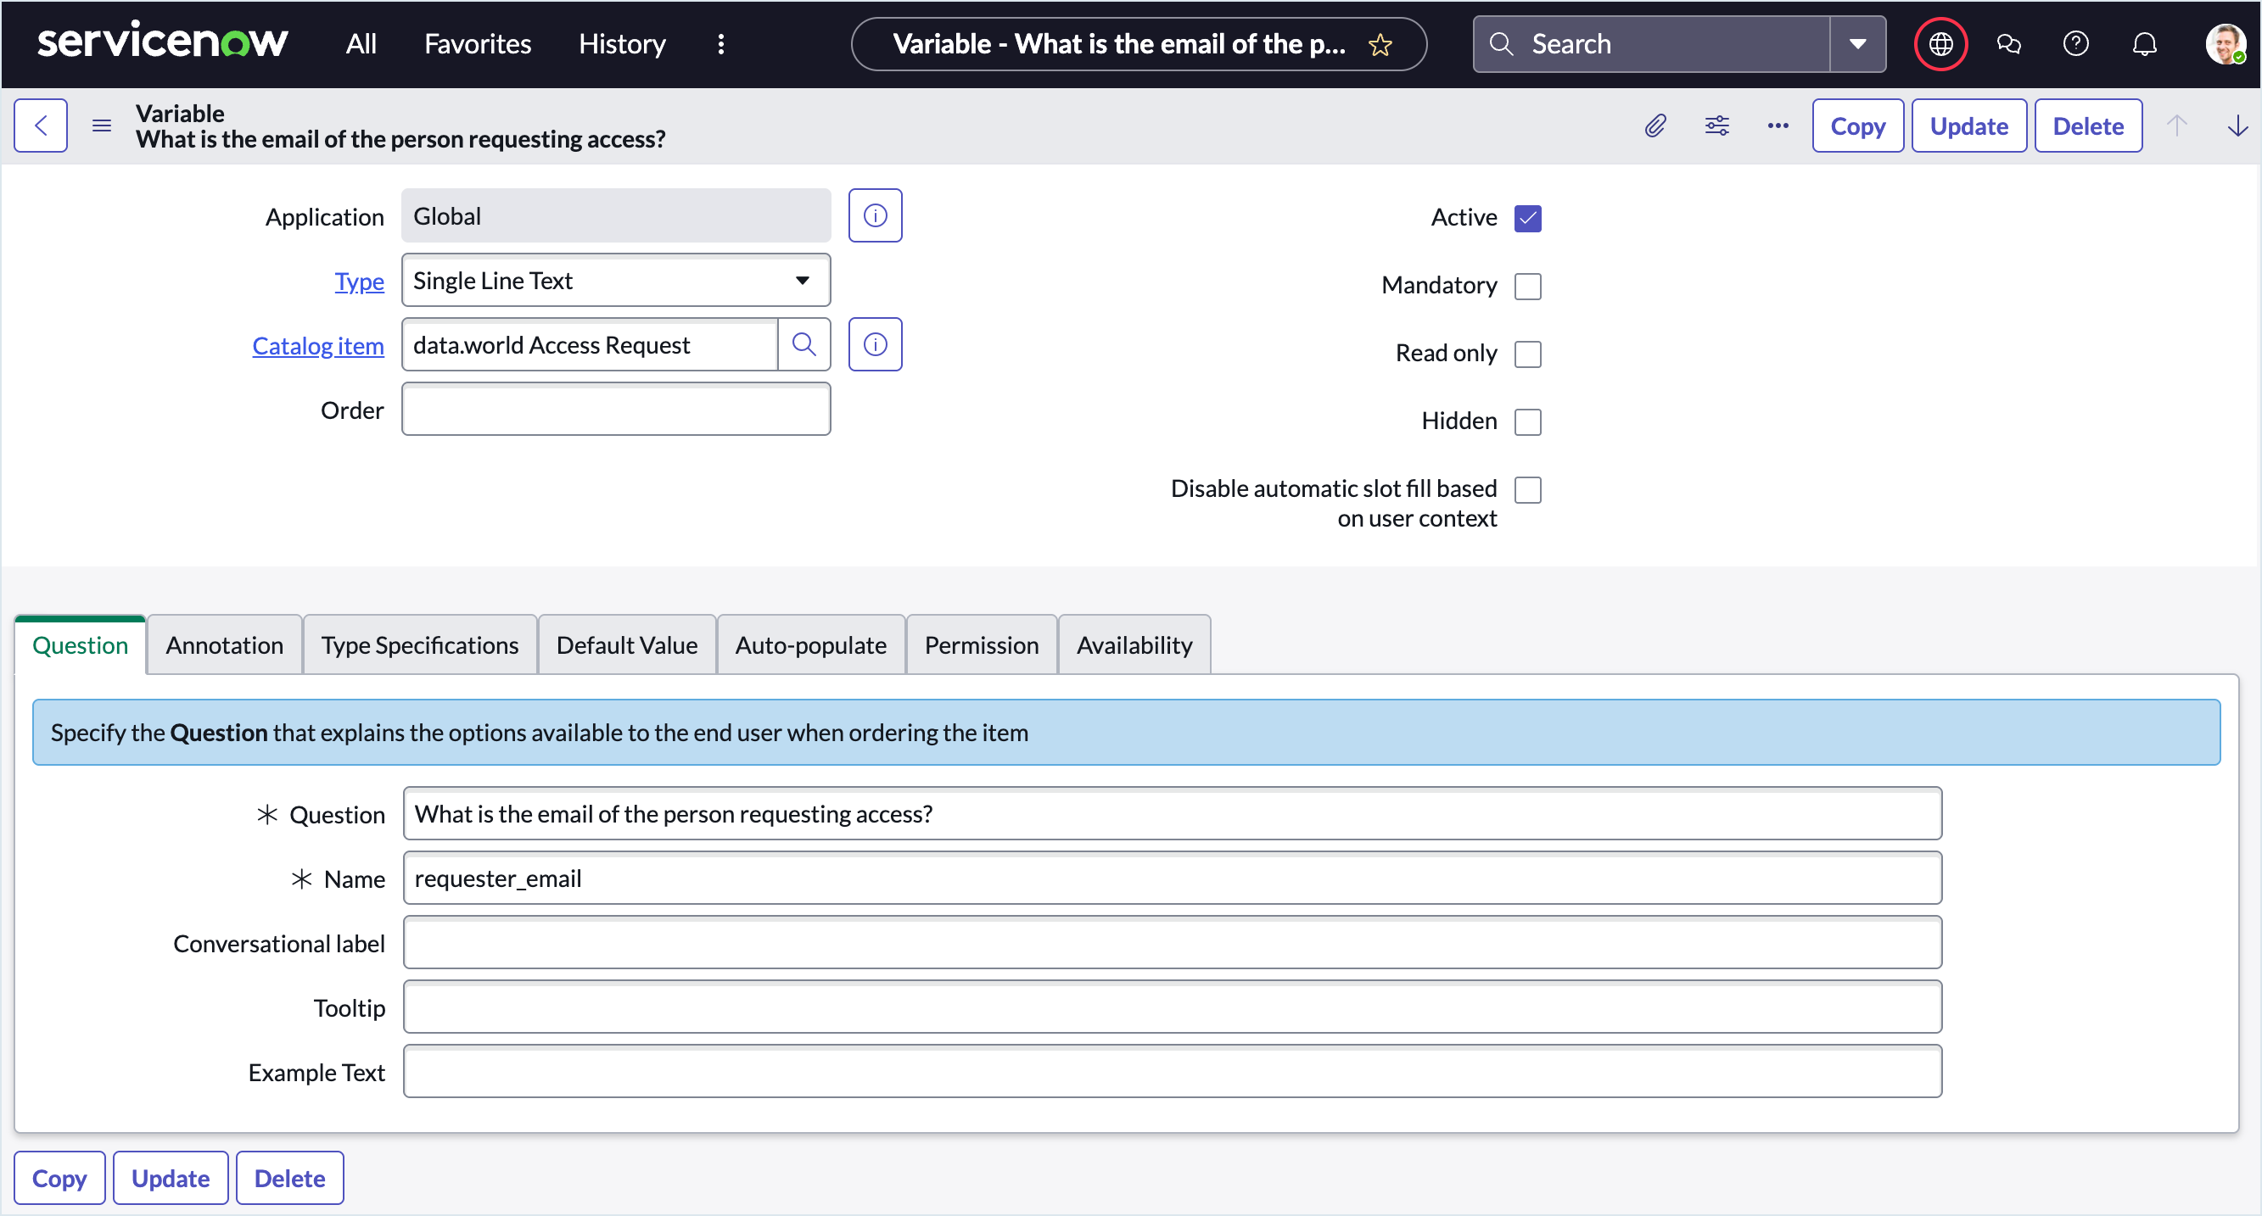Follow the Catalog item link label
This screenshot has height=1216, width=2262.
click(x=318, y=346)
